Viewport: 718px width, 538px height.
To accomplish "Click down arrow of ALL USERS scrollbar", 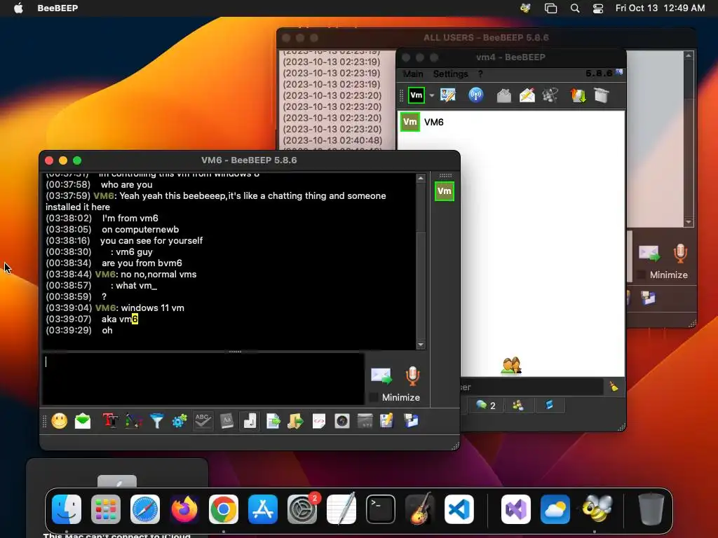I will [x=689, y=222].
